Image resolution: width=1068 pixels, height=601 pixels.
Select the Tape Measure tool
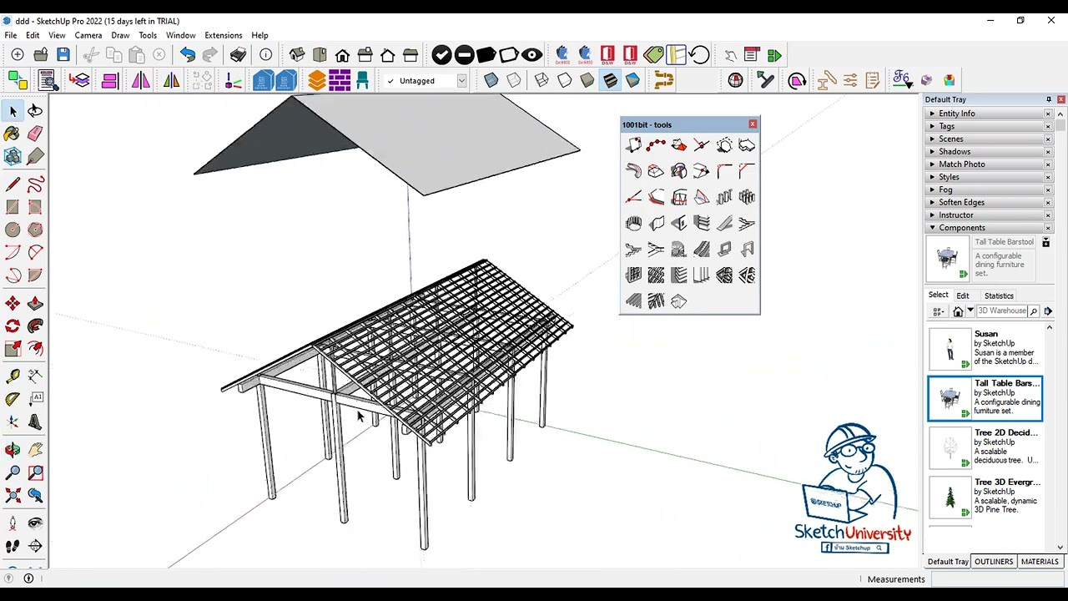[13, 376]
